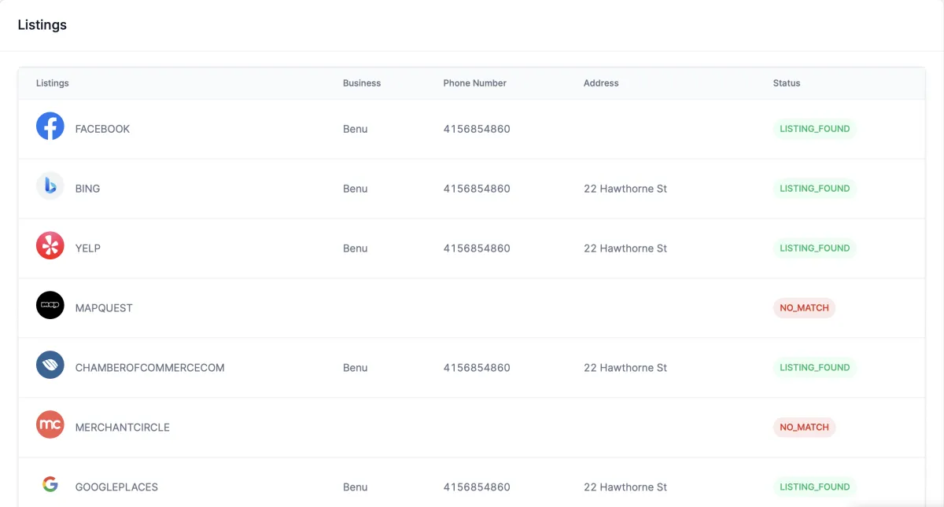Click Benu business cell in GooglePlaces row
This screenshot has height=507, width=944.
(x=356, y=487)
